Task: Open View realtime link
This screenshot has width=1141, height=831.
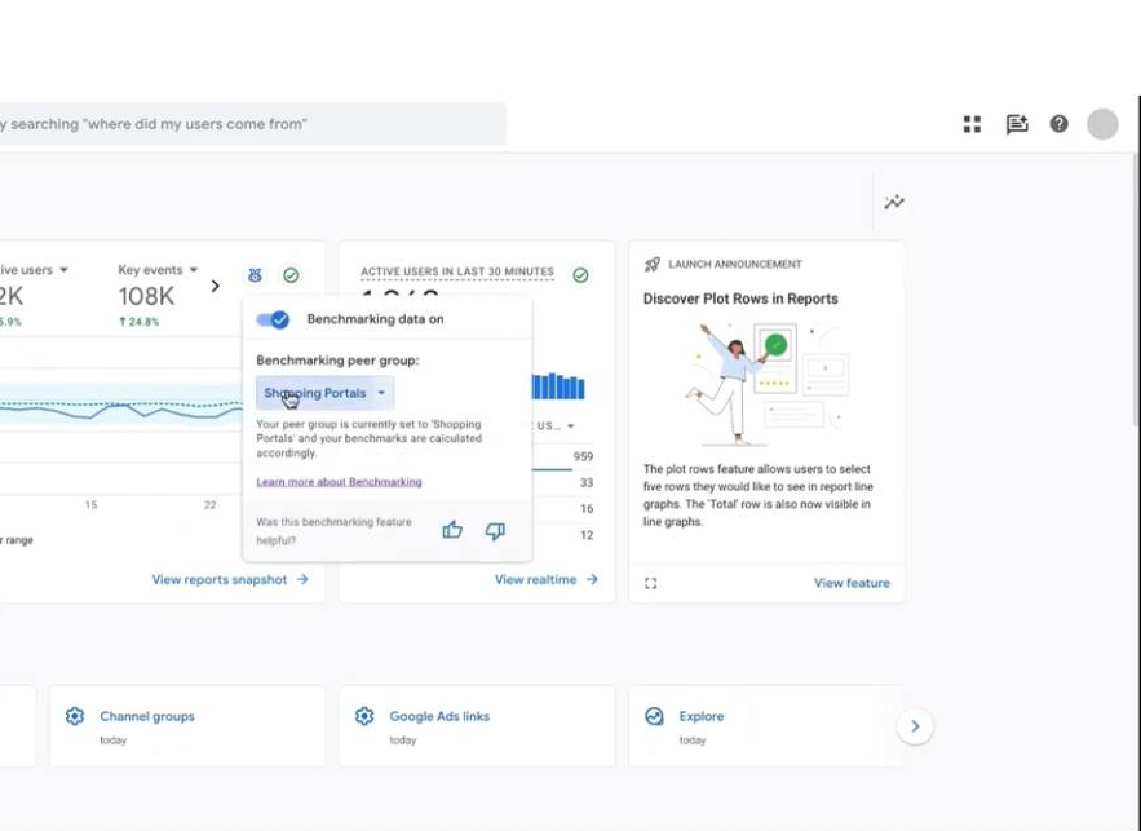Action: point(546,580)
